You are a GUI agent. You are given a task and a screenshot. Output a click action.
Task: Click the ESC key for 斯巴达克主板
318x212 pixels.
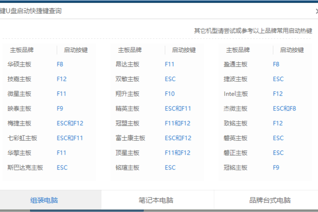coord(62,167)
